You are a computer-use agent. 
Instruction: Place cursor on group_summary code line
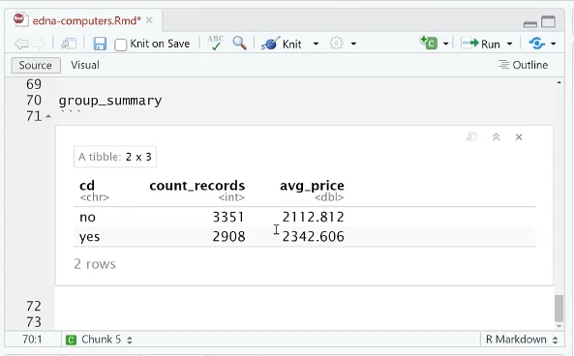[109, 101]
